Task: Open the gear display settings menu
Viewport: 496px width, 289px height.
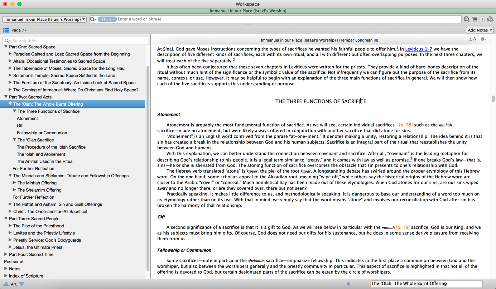Action: point(483,39)
